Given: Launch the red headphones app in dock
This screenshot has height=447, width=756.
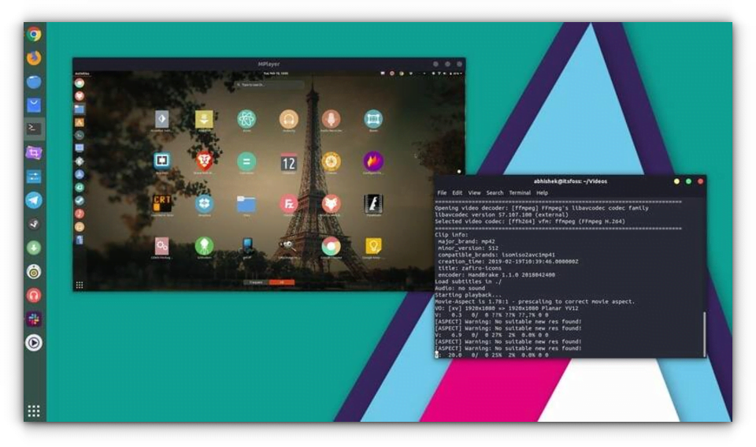Looking at the screenshot, I should tap(34, 296).
